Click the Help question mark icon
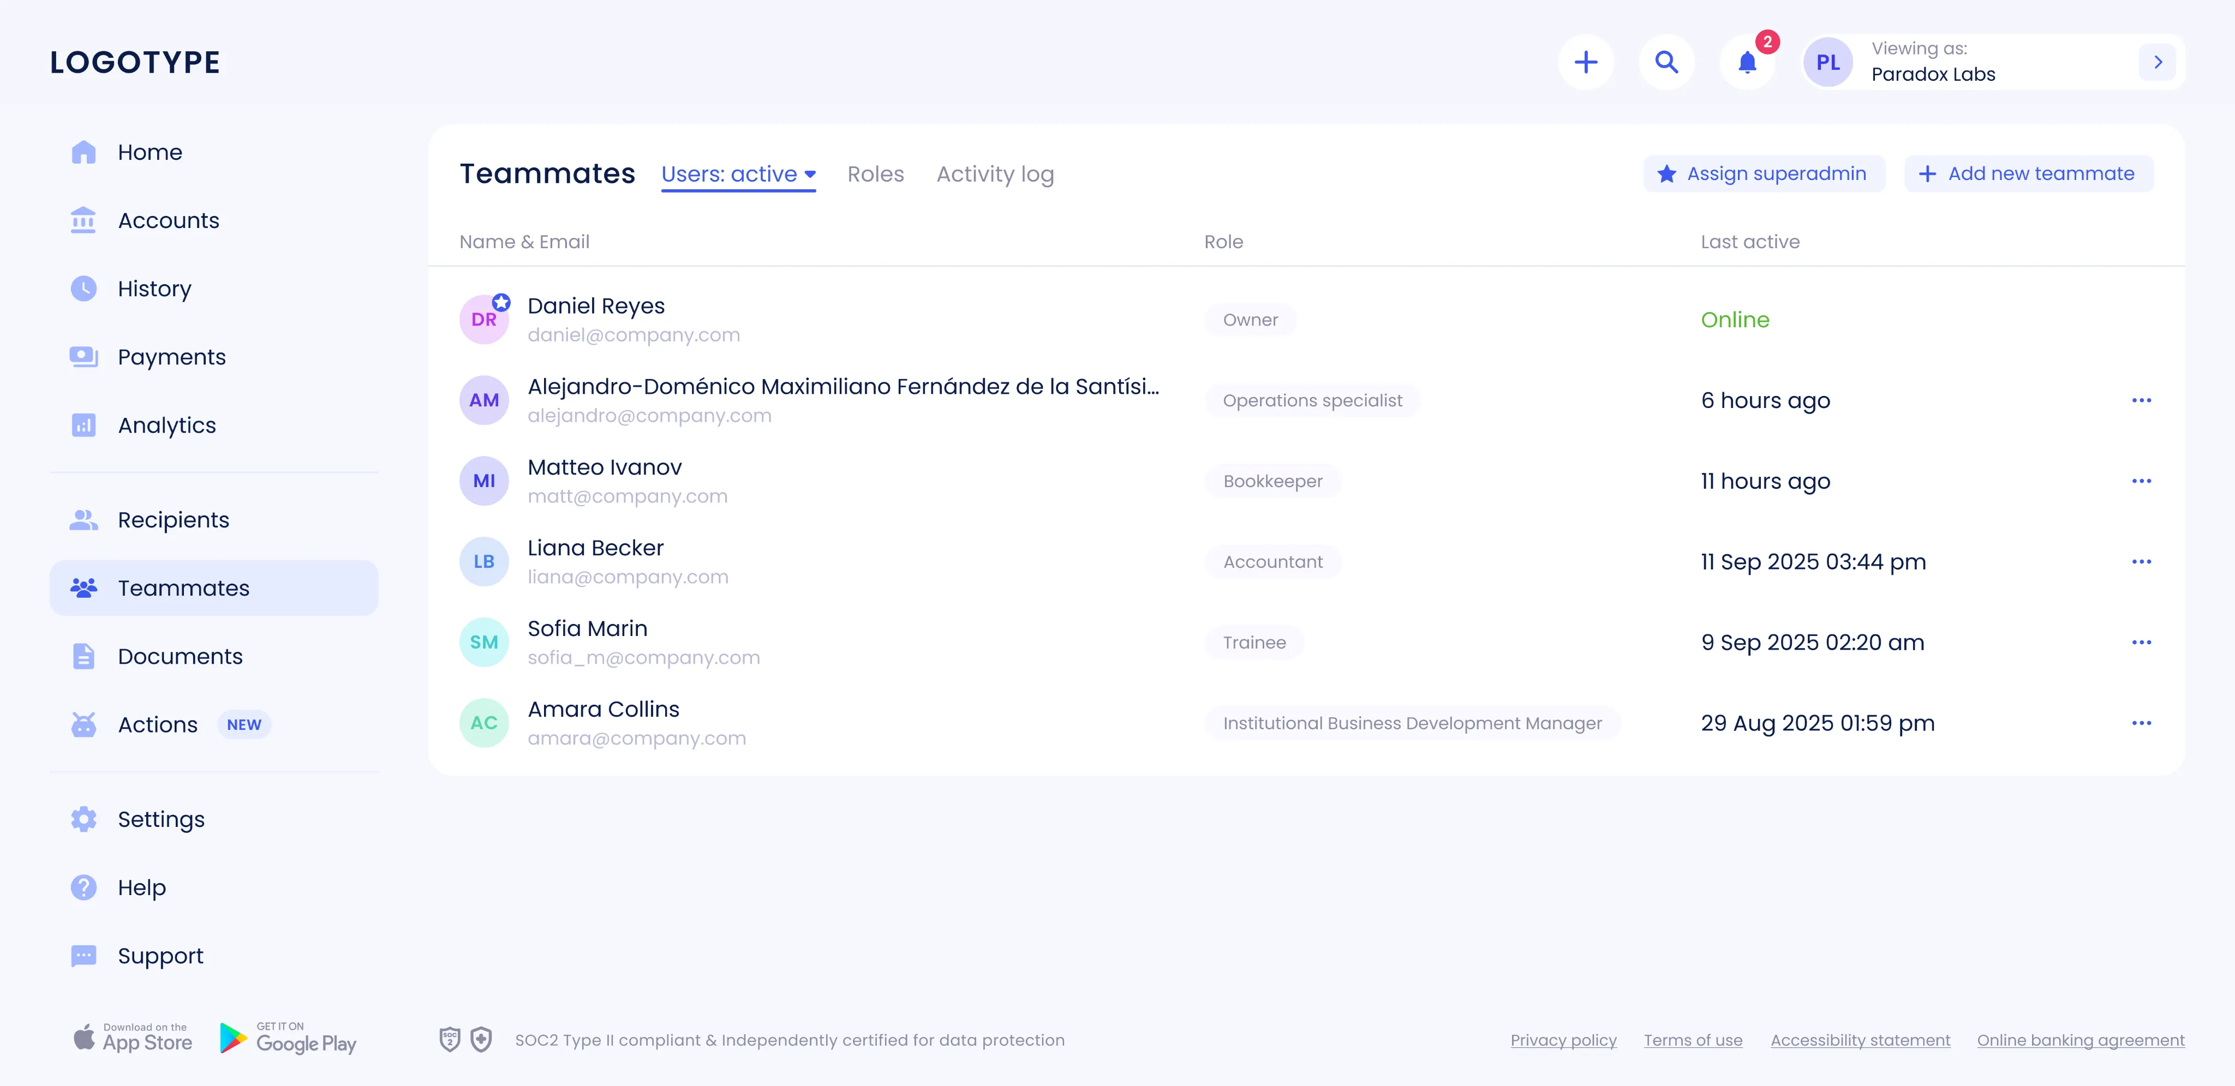Viewport: 2235px width, 1086px height. point(83,887)
